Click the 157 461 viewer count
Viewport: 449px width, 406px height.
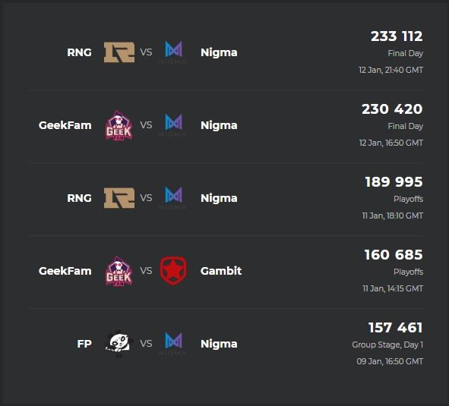coord(396,328)
